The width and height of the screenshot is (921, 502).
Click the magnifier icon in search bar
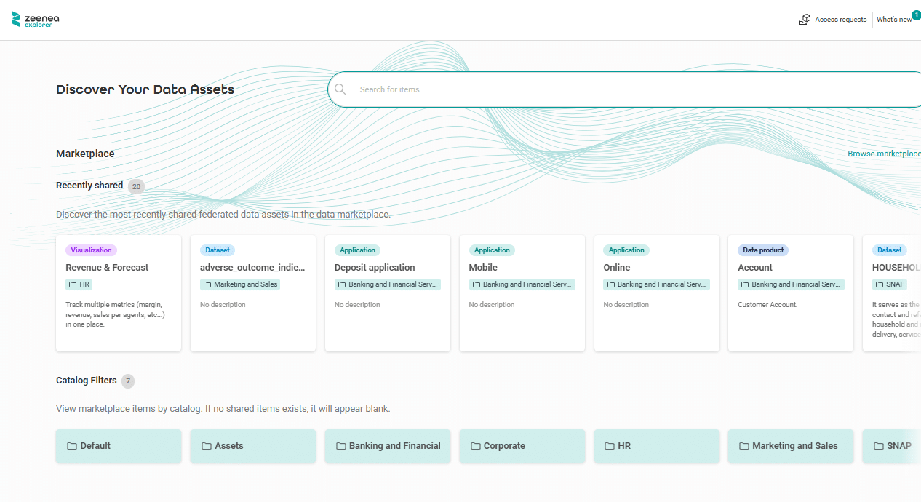pos(340,89)
